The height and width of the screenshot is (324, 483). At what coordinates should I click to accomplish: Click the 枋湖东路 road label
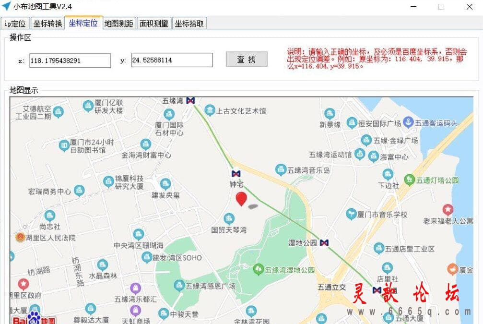tap(77, 272)
